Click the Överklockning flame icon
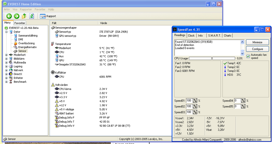 click(16, 43)
